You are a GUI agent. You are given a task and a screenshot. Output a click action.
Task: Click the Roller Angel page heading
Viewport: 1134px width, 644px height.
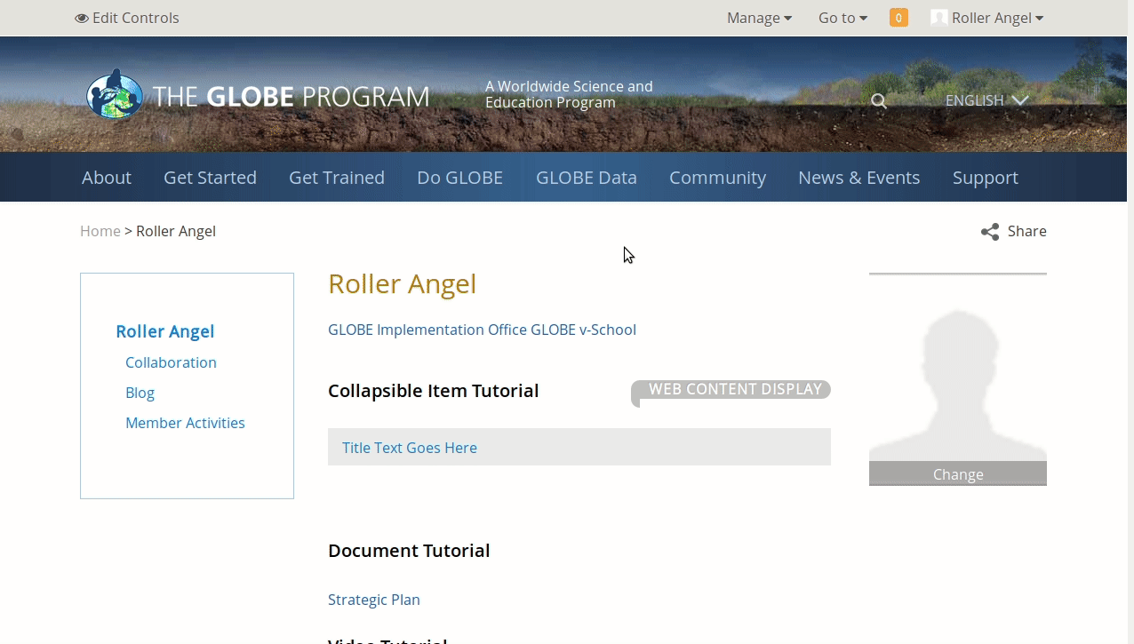coord(403,284)
